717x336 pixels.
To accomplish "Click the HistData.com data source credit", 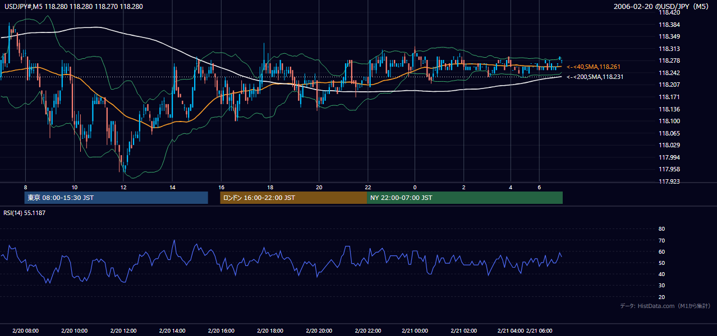I will coord(665,306).
